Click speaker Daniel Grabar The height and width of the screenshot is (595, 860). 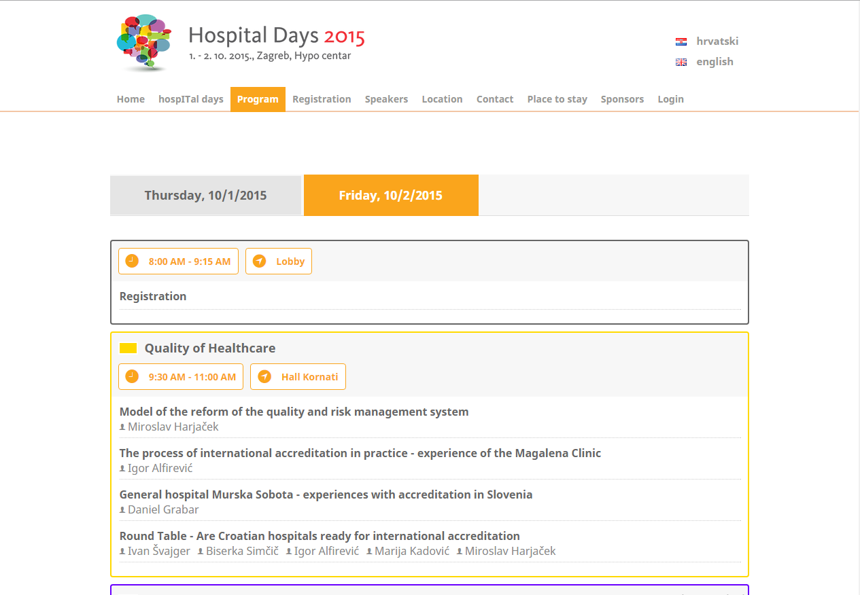pyautogui.click(x=163, y=510)
